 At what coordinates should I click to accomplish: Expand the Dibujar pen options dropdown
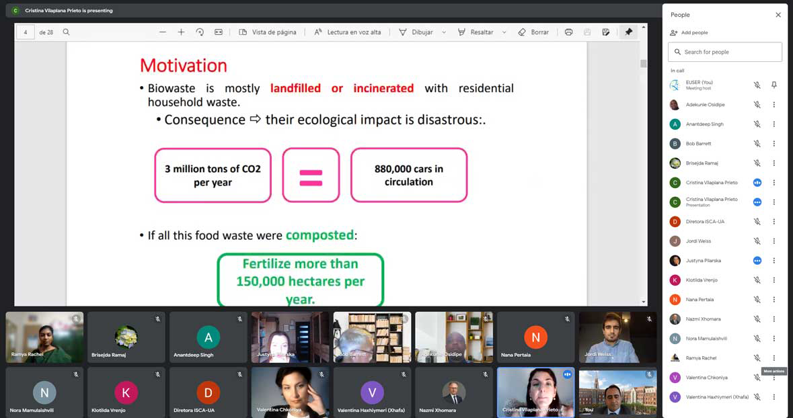coord(444,32)
